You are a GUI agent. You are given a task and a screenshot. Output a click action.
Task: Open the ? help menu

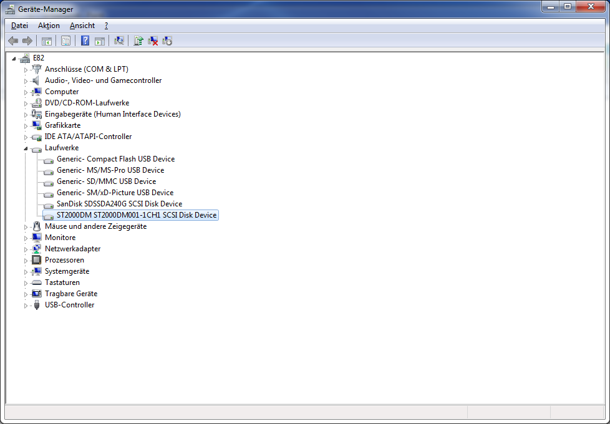point(106,26)
